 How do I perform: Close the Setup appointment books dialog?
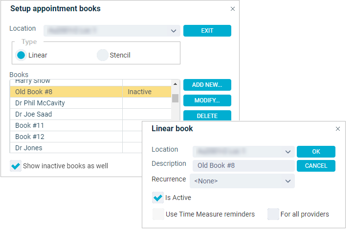pyautogui.click(x=233, y=9)
